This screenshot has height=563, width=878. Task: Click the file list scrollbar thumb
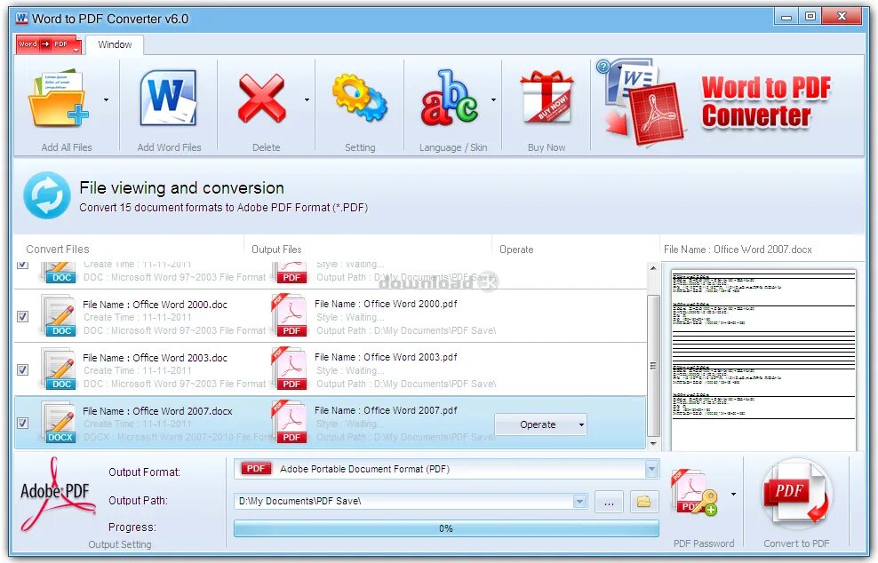[x=653, y=366]
